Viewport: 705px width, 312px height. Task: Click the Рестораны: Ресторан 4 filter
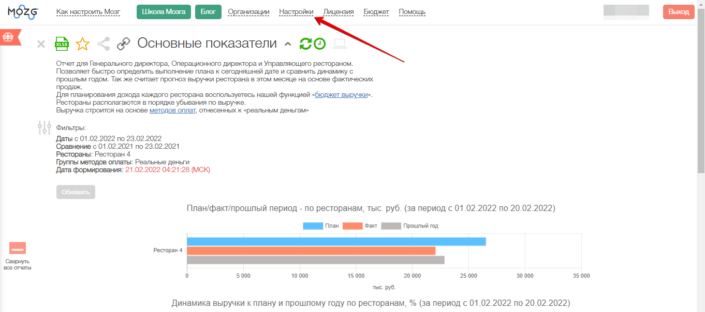point(93,154)
